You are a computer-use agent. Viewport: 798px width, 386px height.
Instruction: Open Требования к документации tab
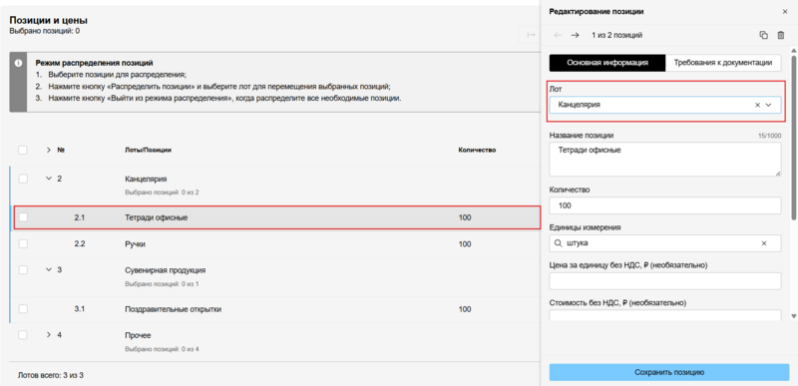[723, 63]
